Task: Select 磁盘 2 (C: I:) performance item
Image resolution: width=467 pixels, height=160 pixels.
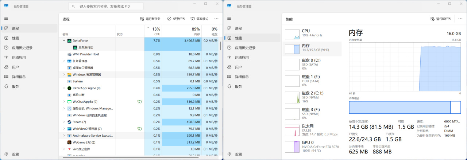Action: (312, 97)
